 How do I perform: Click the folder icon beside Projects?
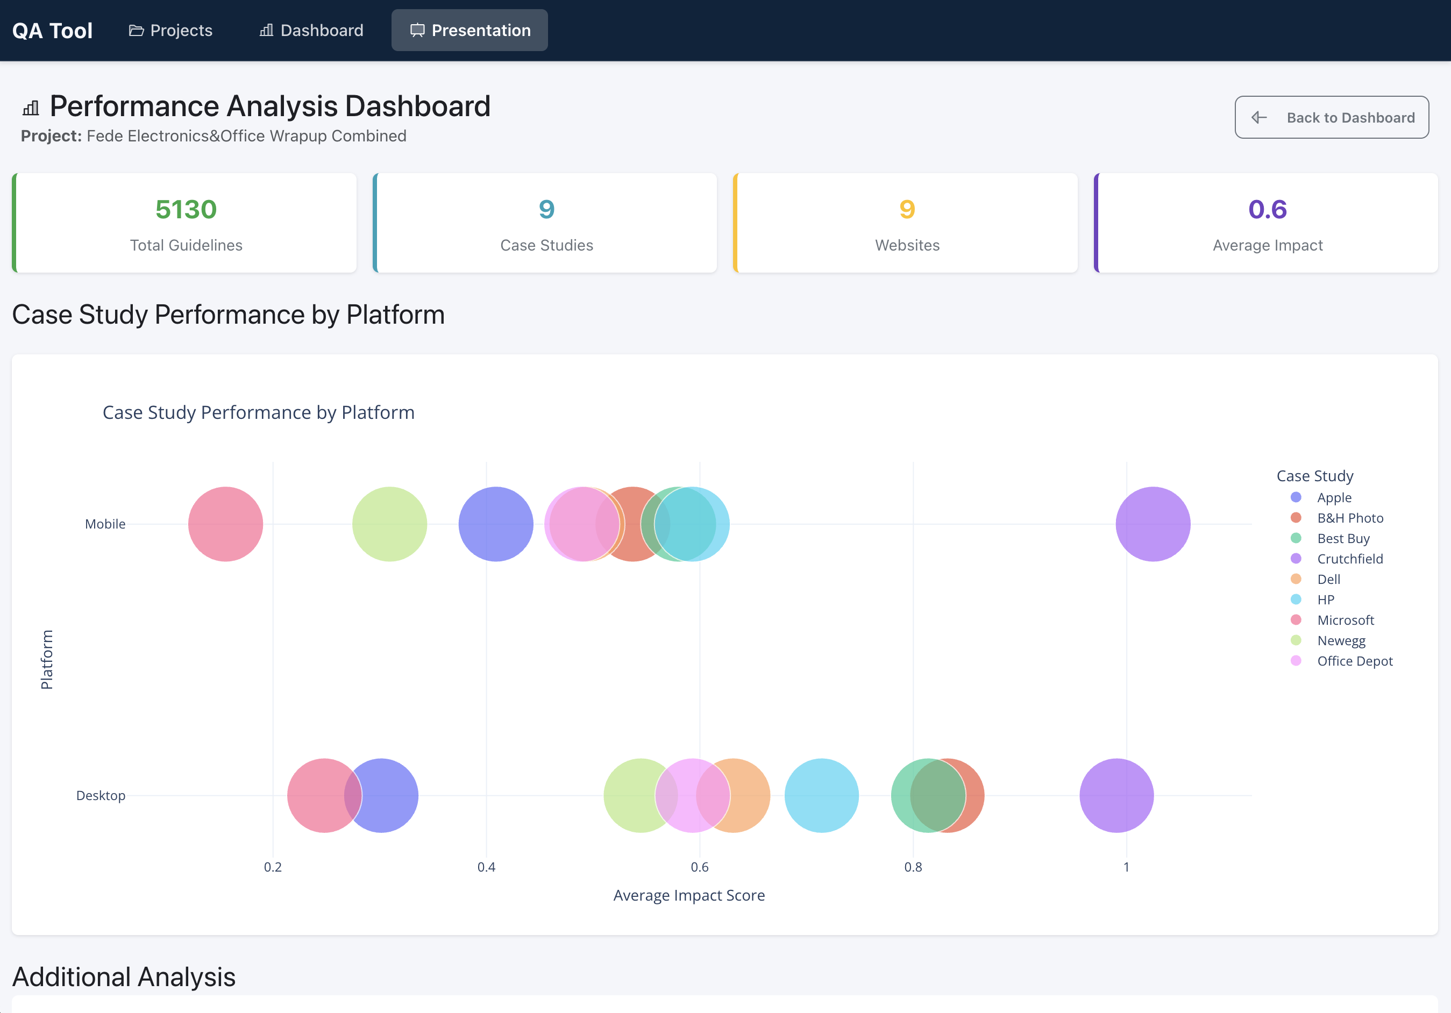136,30
